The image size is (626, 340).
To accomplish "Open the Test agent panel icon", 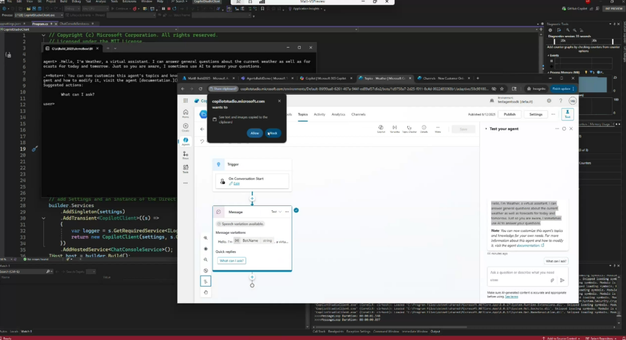I will pos(567,114).
